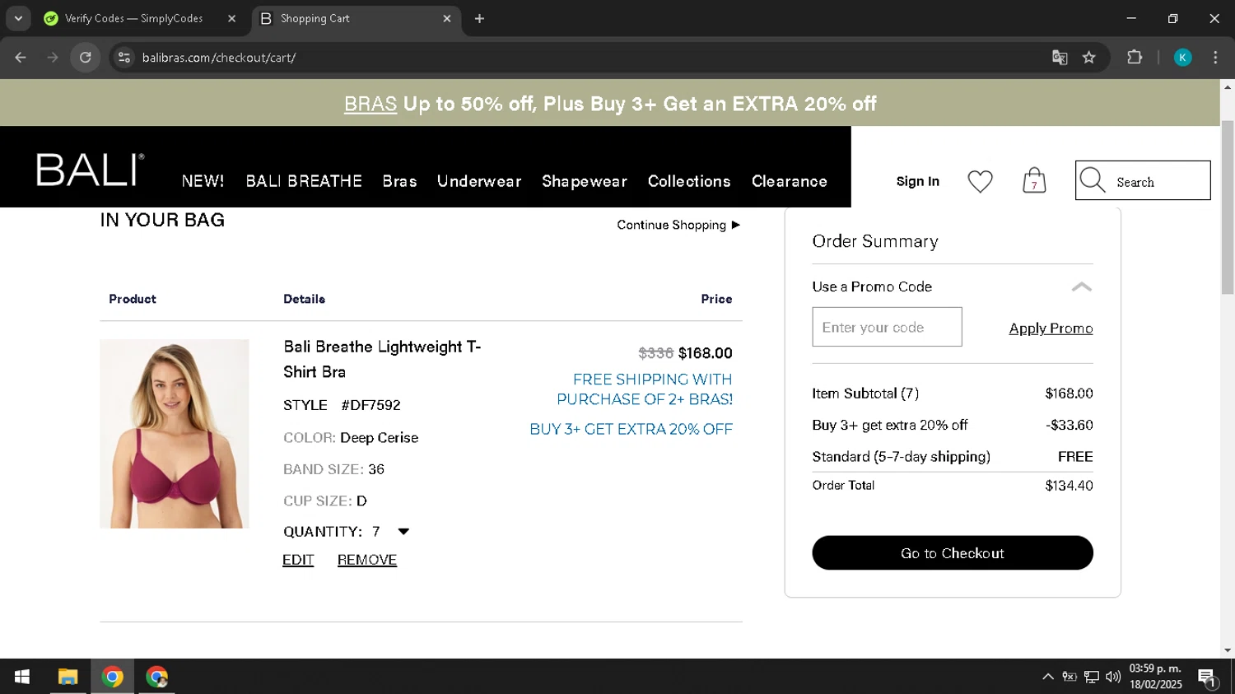Open Windows Start menu
The height and width of the screenshot is (694, 1235).
(22, 677)
